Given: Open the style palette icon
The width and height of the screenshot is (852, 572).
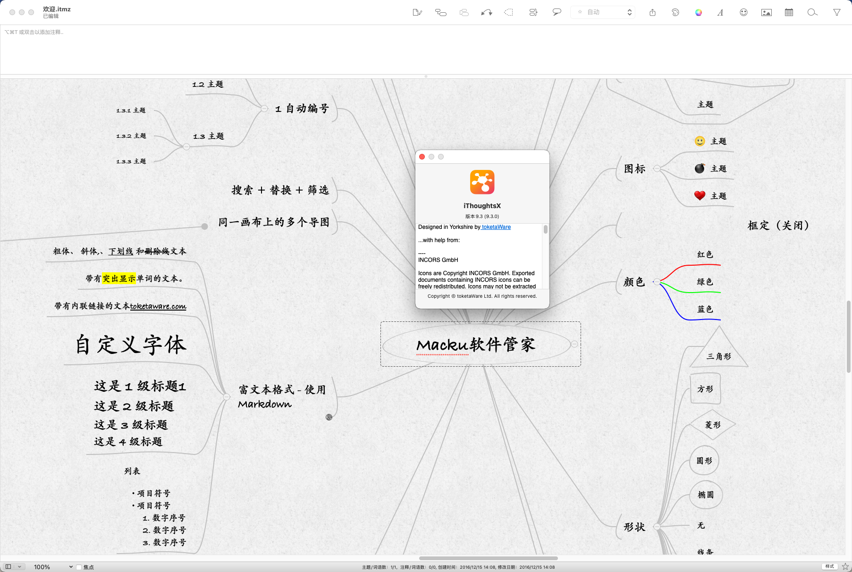Looking at the screenshot, I should 675,12.
